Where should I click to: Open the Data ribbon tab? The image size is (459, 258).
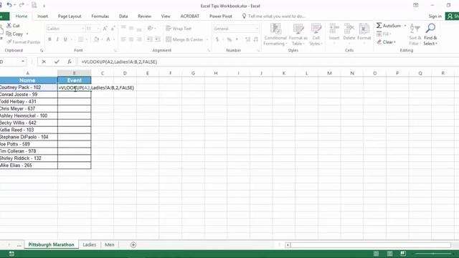(x=123, y=16)
